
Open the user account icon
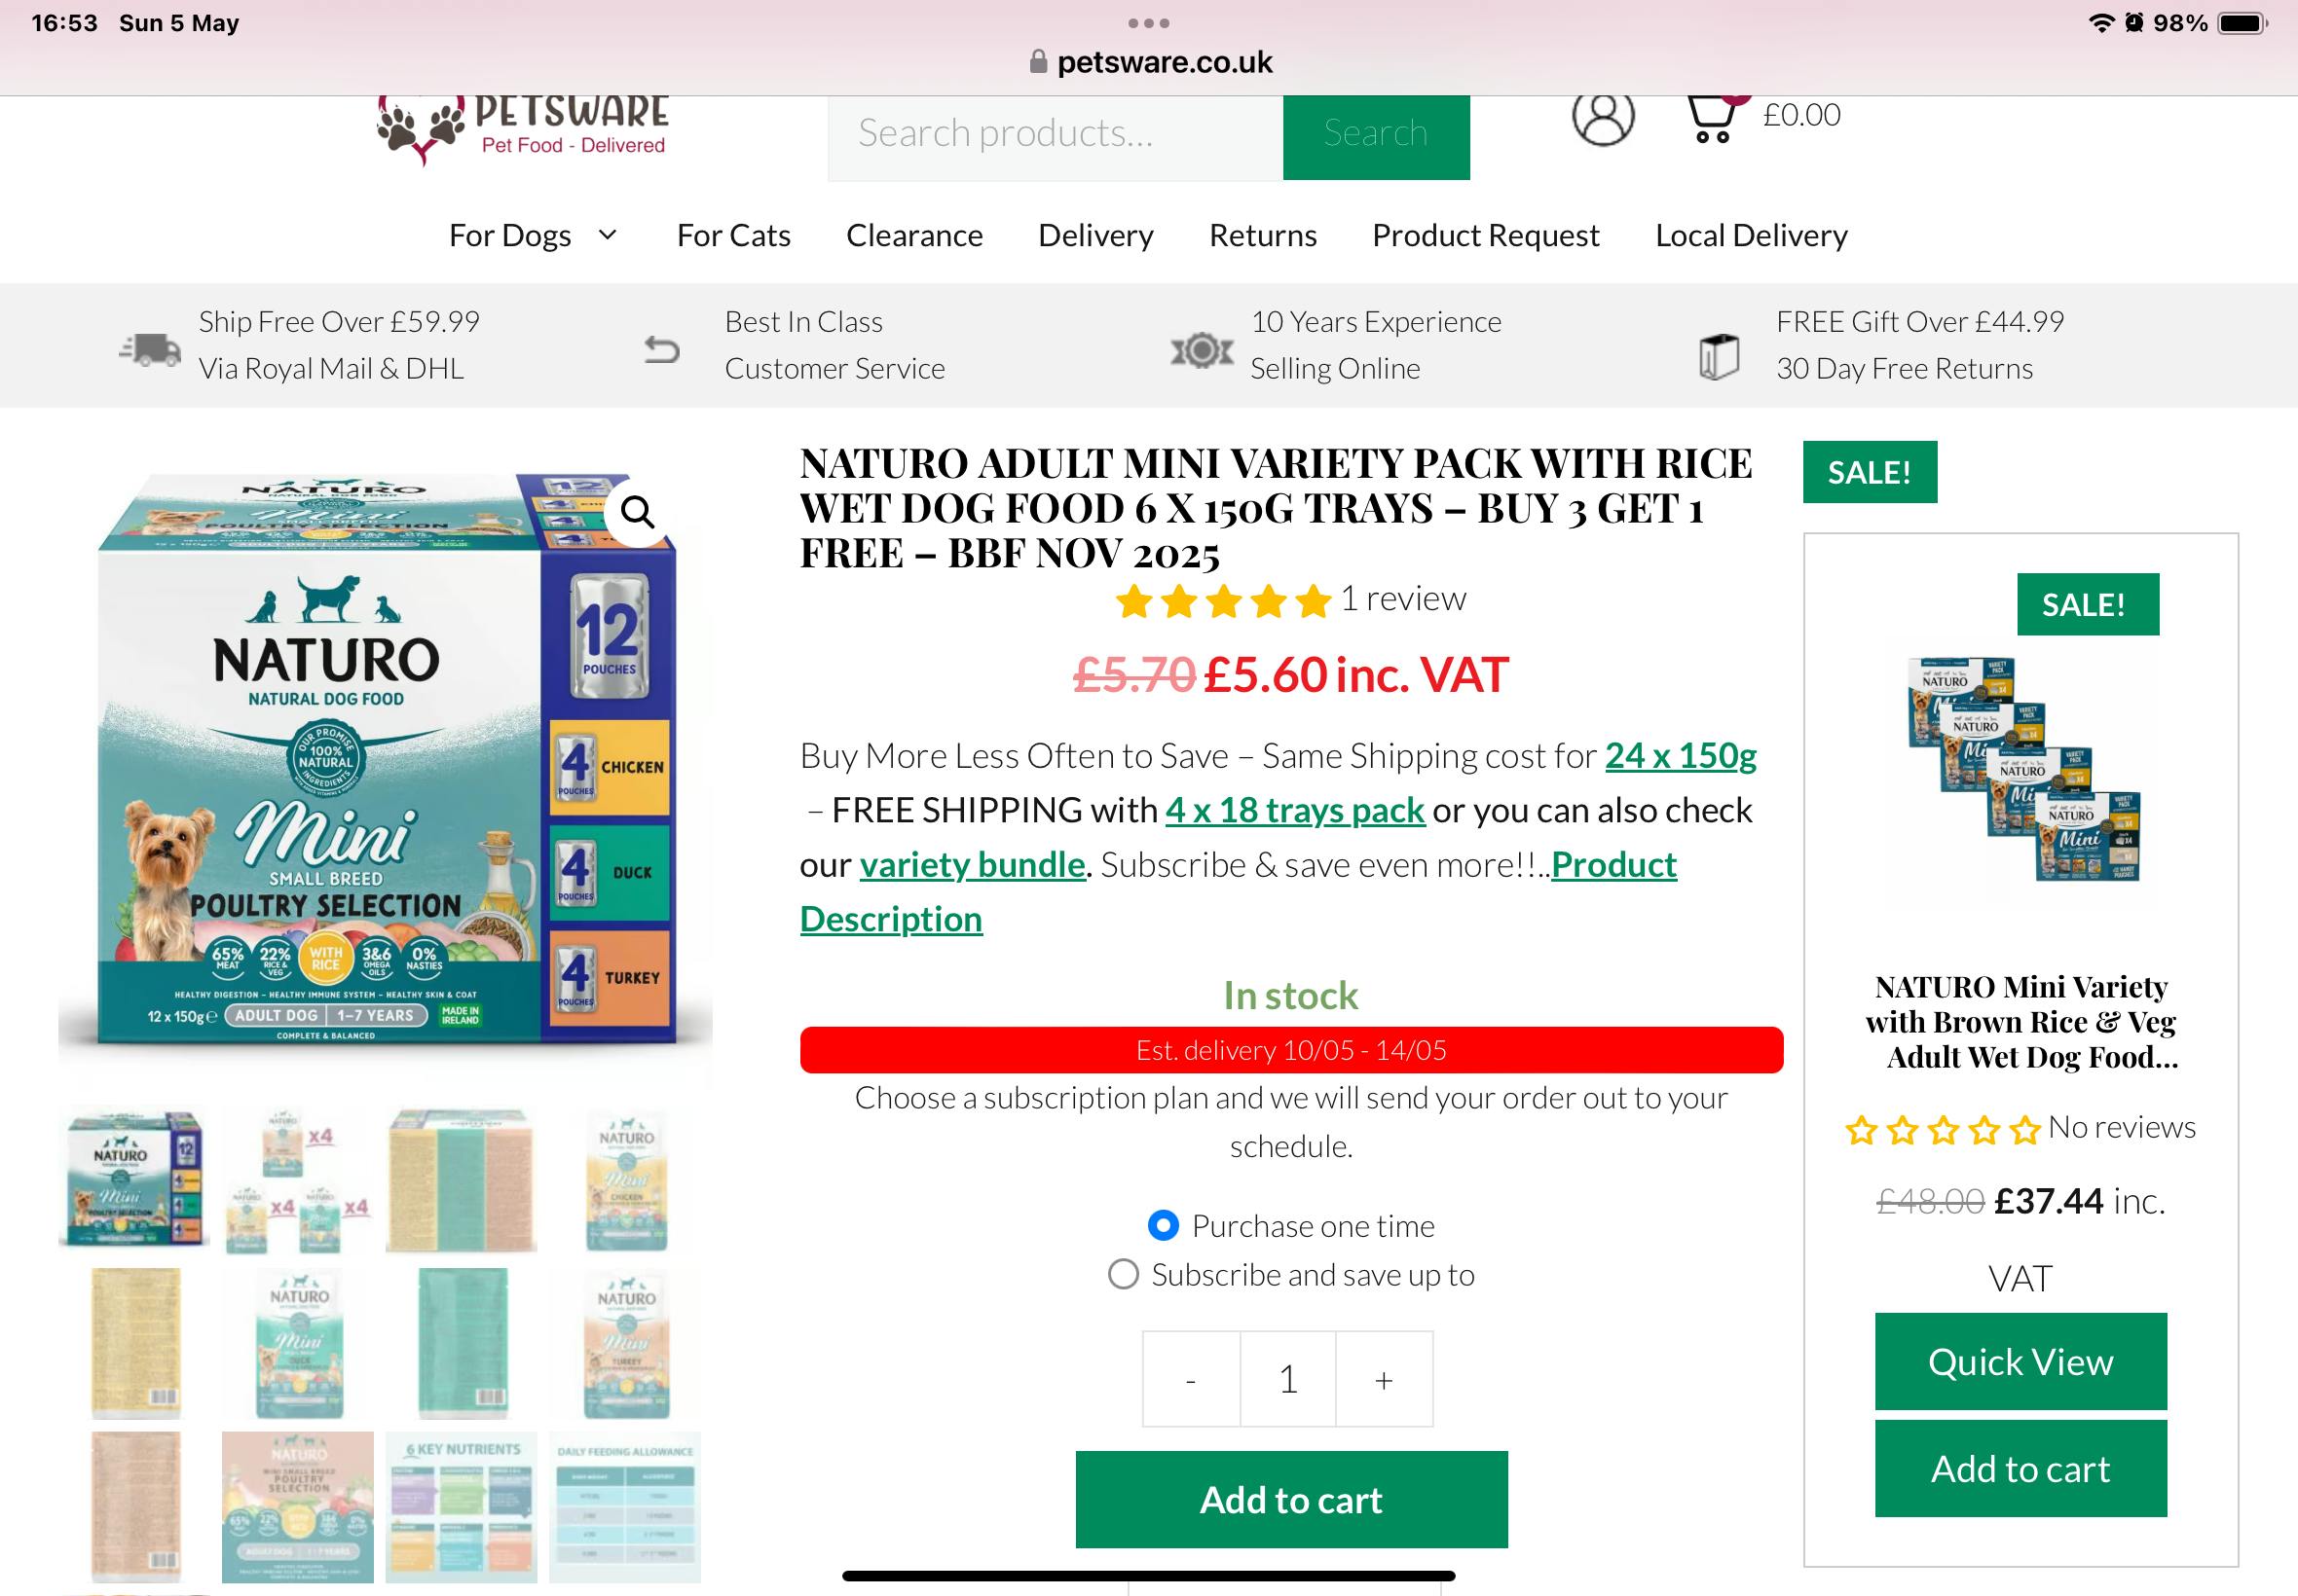click(1603, 118)
